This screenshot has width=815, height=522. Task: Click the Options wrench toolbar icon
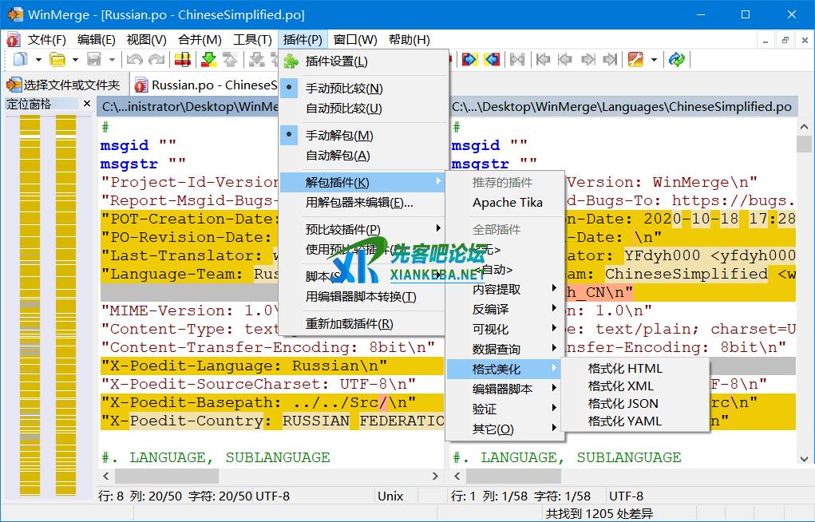tap(635, 59)
